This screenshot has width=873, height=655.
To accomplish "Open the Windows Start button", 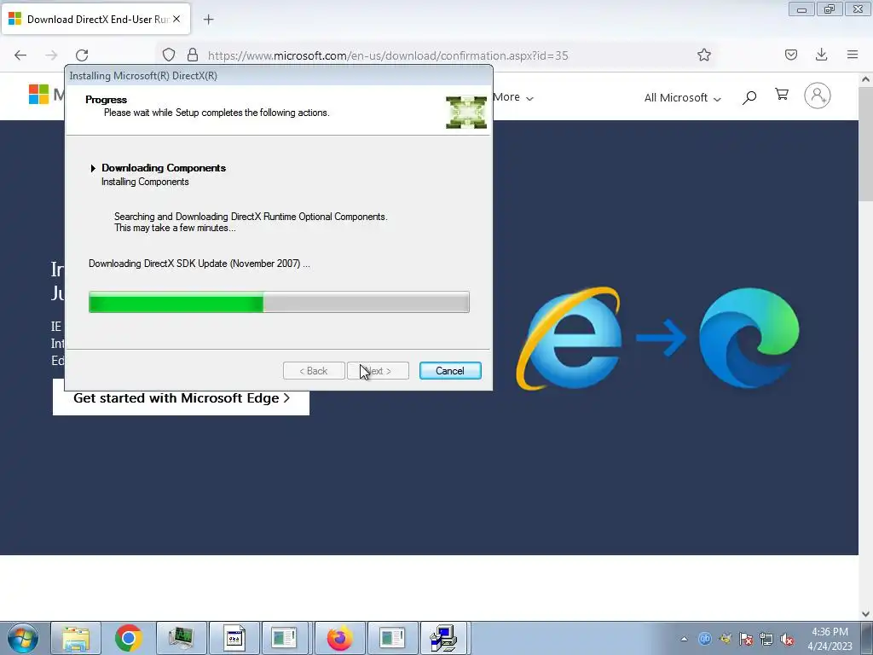I will 23,638.
